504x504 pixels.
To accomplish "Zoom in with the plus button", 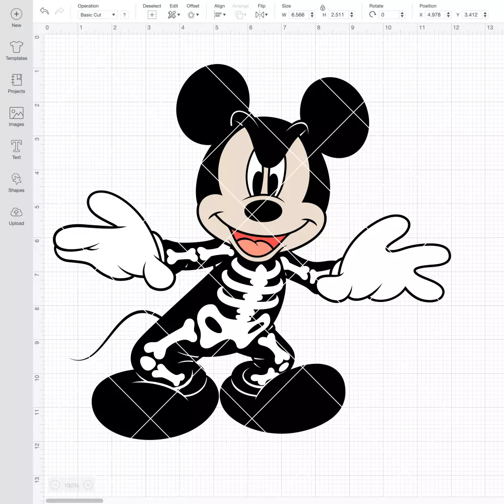I will coord(88,485).
